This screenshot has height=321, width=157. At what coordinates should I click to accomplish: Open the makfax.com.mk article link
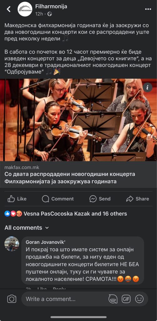pos(79,174)
